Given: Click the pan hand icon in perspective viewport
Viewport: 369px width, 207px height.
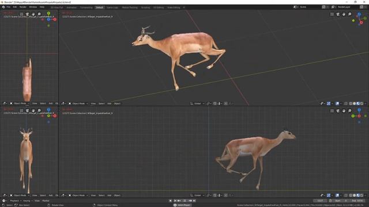Looking at the screenshot, I should point(344,14).
